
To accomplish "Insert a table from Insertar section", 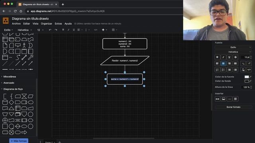I will coord(235,99).
